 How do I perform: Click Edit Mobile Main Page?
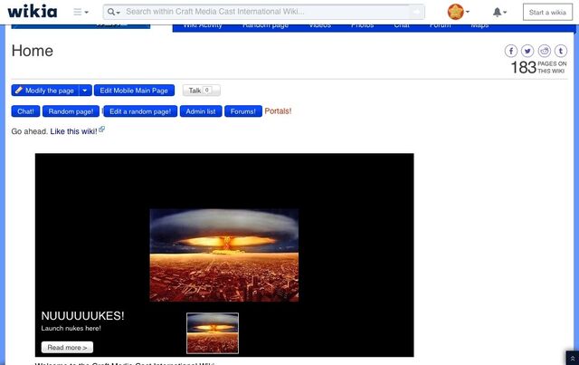pyautogui.click(x=134, y=91)
